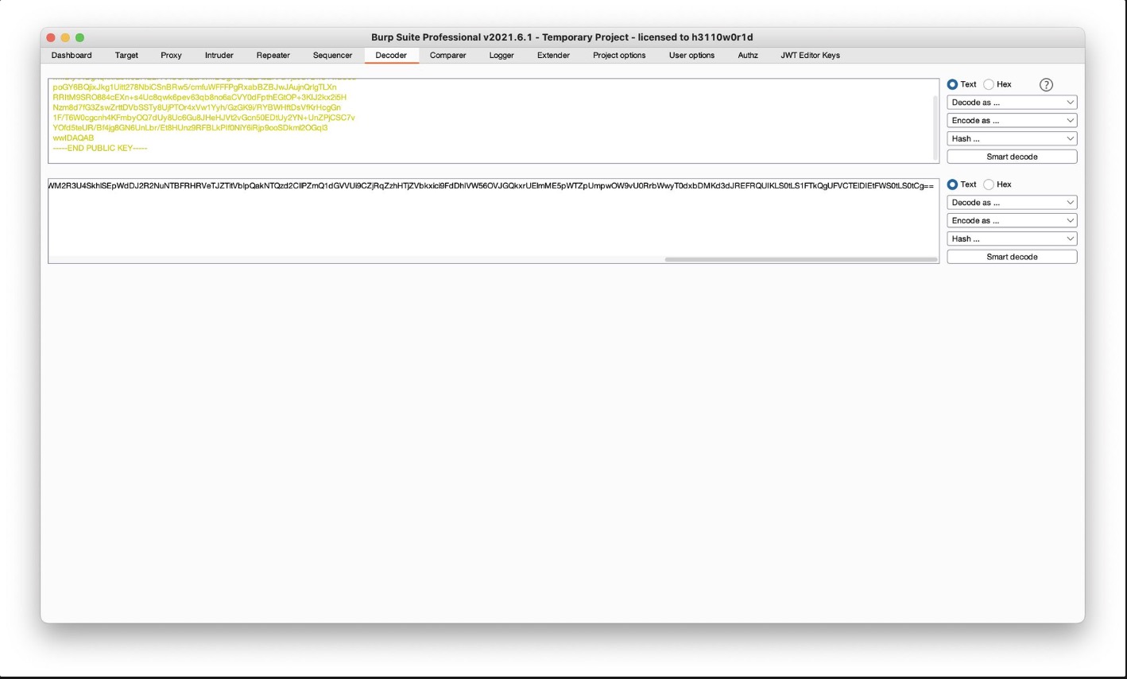Select Text radio in second decoder panel
Viewport: 1127px width, 679px height.
point(953,184)
